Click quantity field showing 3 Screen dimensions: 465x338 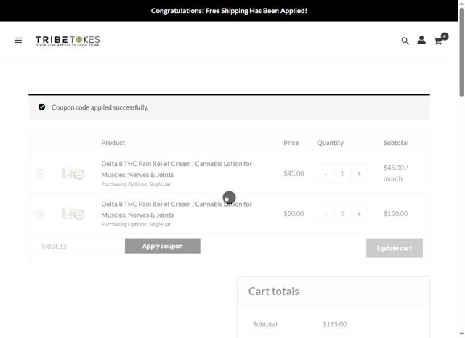click(x=342, y=214)
